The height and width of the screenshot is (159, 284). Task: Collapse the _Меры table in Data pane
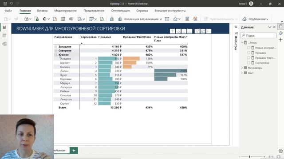tap(242, 42)
